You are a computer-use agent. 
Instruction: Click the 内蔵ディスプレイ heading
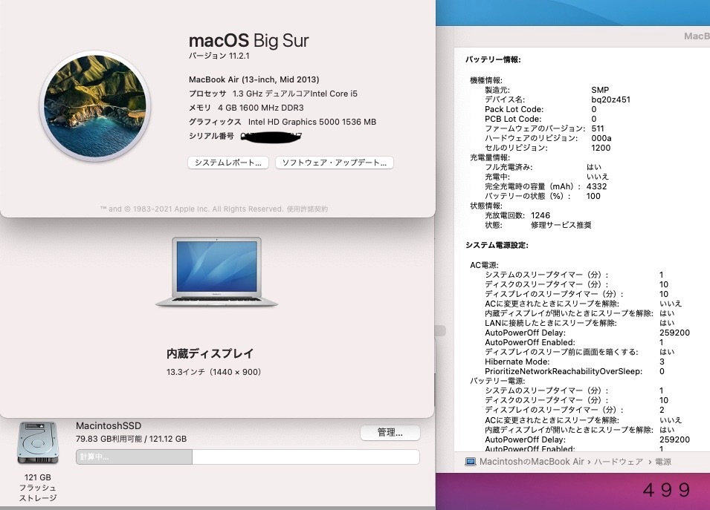pyautogui.click(x=210, y=353)
